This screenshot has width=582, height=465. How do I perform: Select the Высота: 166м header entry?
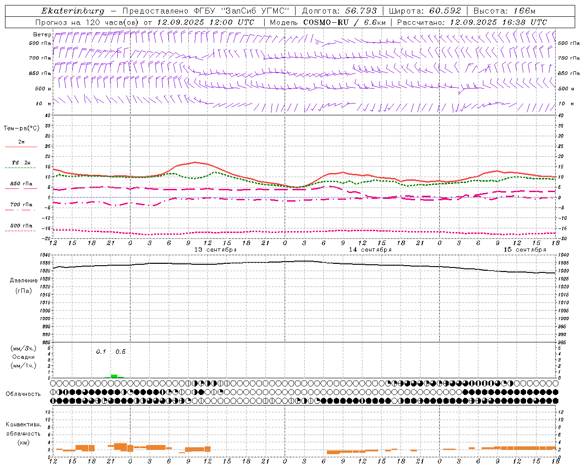(504, 11)
